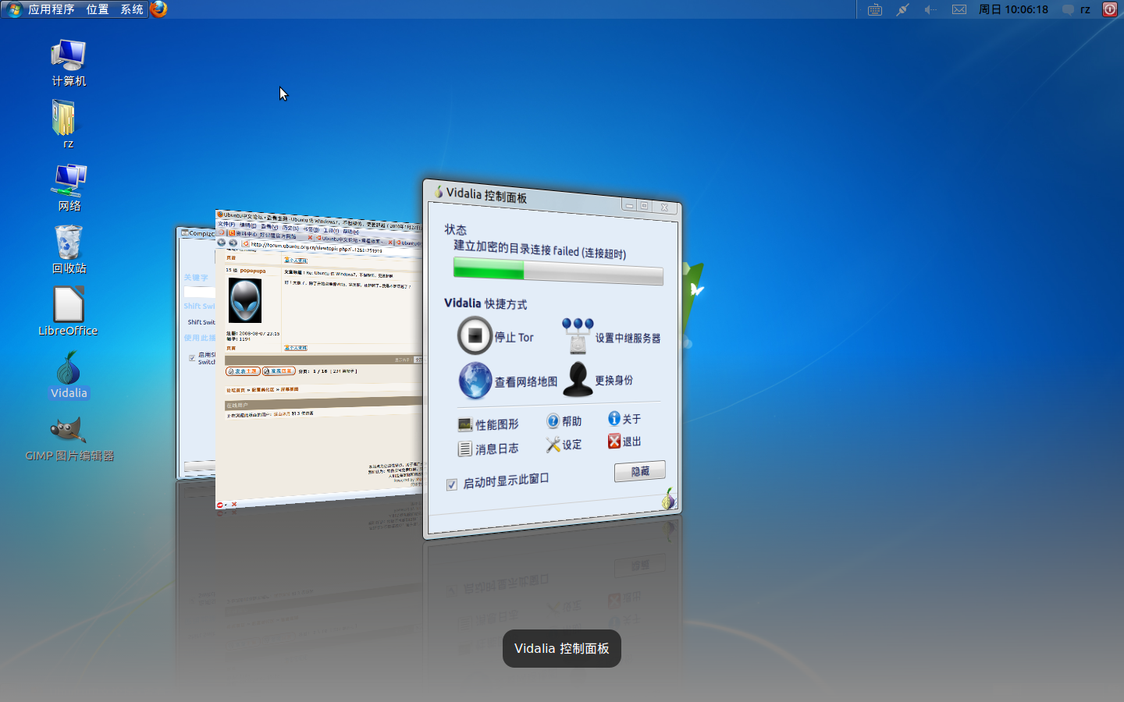This screenshot has width=1124, height=702.
Task: Click the Tor onion logo in Vidalia's corner
Action: click(x=668, y=499)
